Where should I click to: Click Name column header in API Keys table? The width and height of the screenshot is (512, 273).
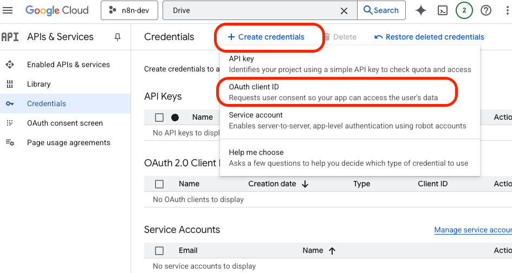click(x=203, y=117)
